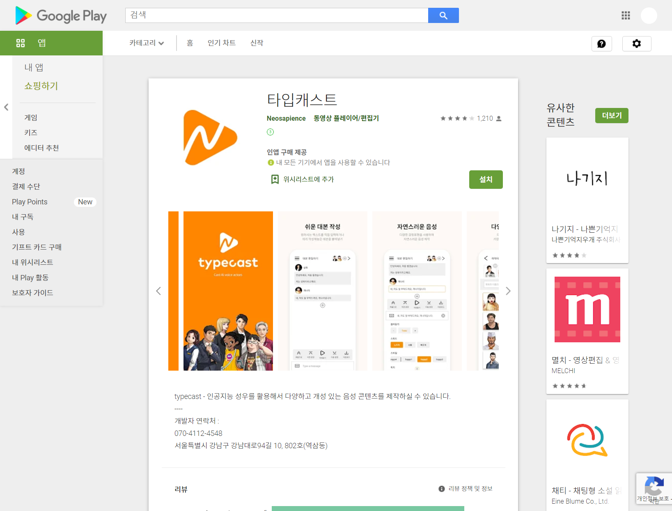Viewport: 672px width, 511px height.
Task: Click the reCAPTCHA badge
Action: pyautogui.click(x=654, y=488)
